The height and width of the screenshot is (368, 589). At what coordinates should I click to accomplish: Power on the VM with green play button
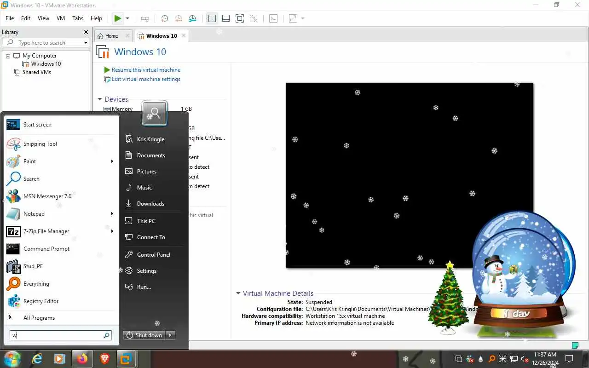click(118, 18)
